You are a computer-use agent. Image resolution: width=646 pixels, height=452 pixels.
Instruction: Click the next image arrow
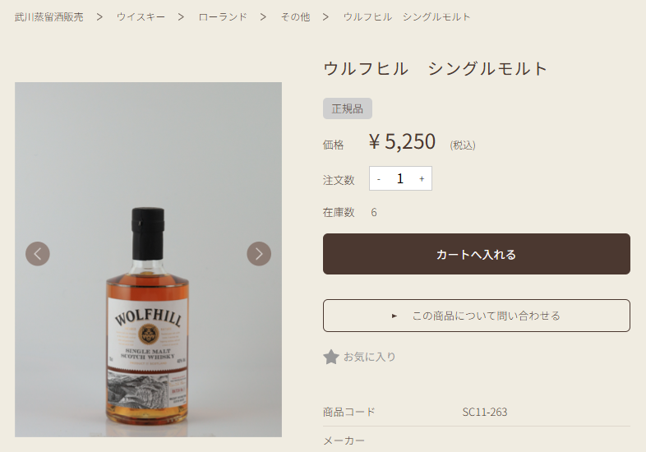pyautogui.click(x=259, y=254)
